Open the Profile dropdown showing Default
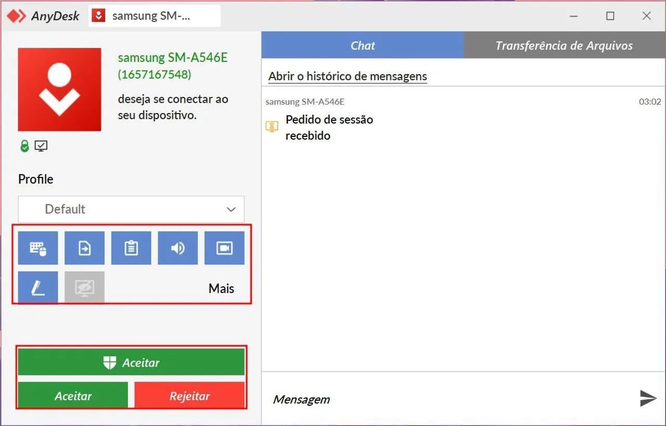This screenshot has height=426, width=666. pos(131,209)
